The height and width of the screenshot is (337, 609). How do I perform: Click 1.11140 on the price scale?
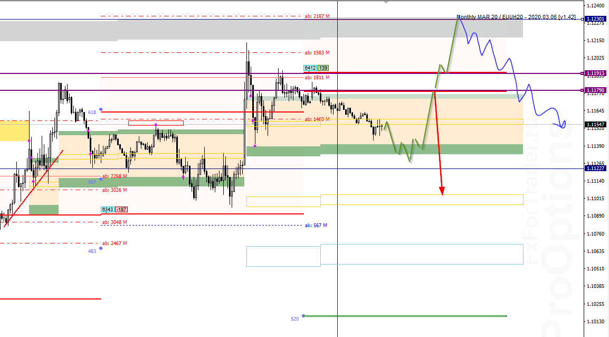[x=595, y=181]
